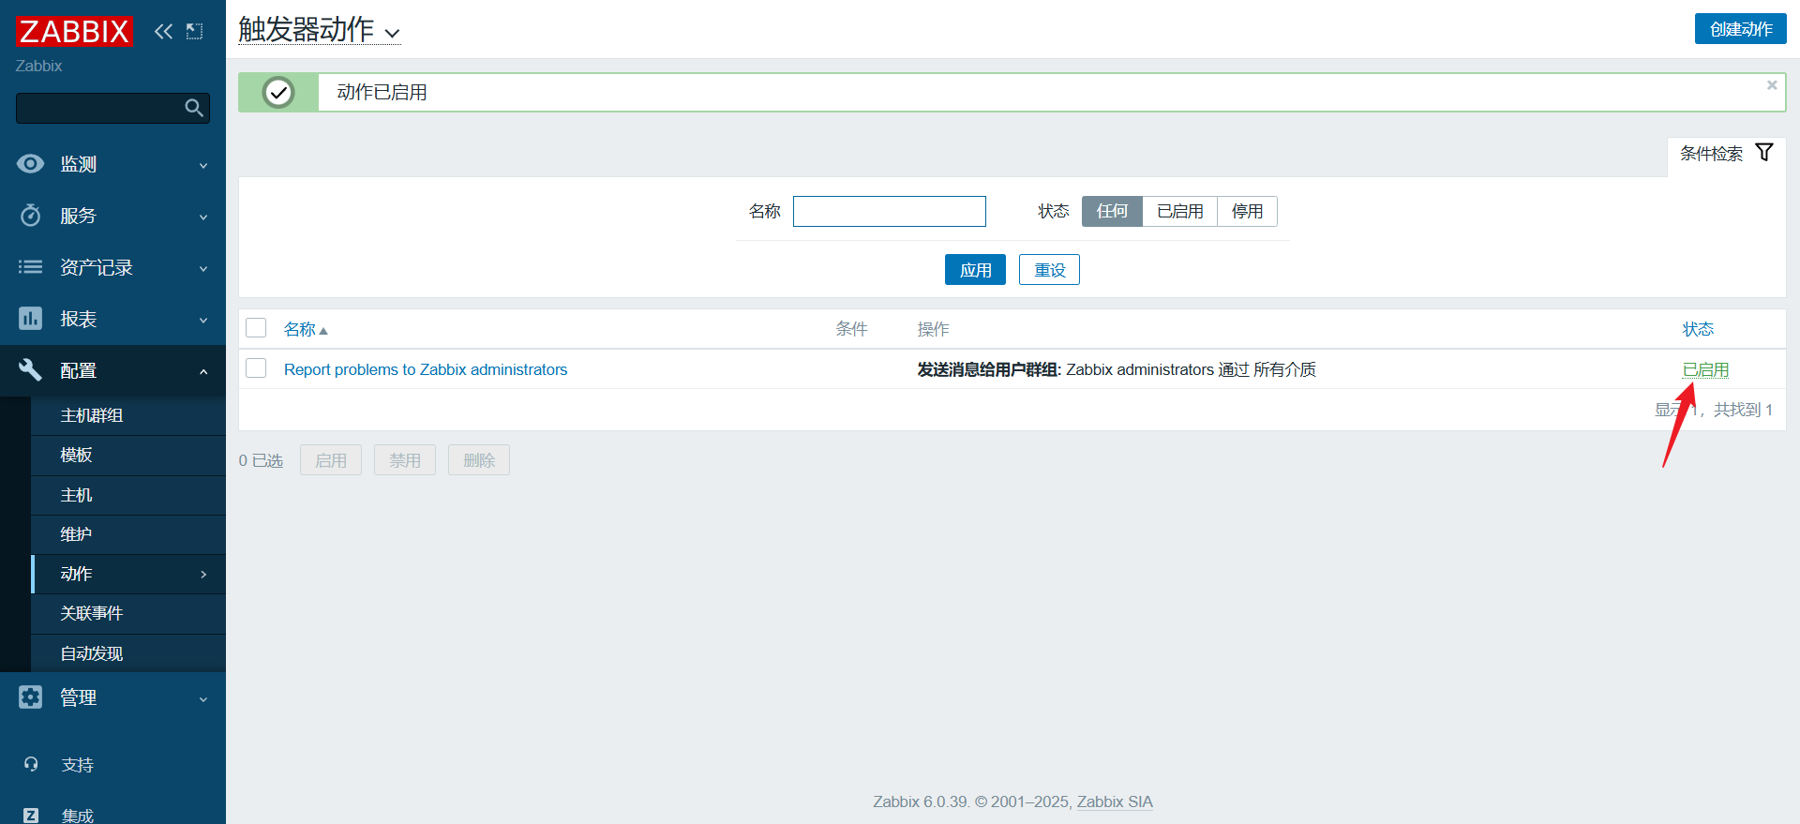Screen dimensions: 1800x824
Task: Click the sidebar hide (kiosk) icon
Action: (x=194, y=32)
